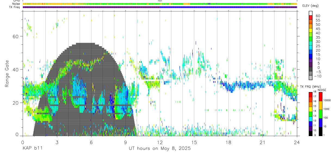334x154 pixels.
Task: Click the x-axis tick label '15'
Action: point(194,142)
